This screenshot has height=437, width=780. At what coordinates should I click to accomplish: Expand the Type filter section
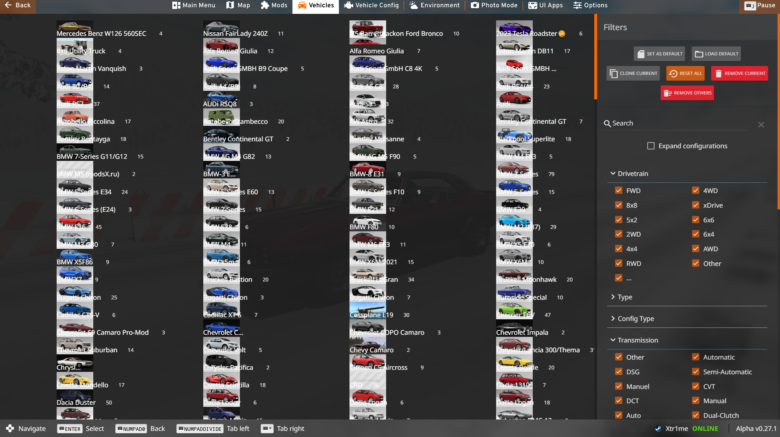[x=687, y=297]
